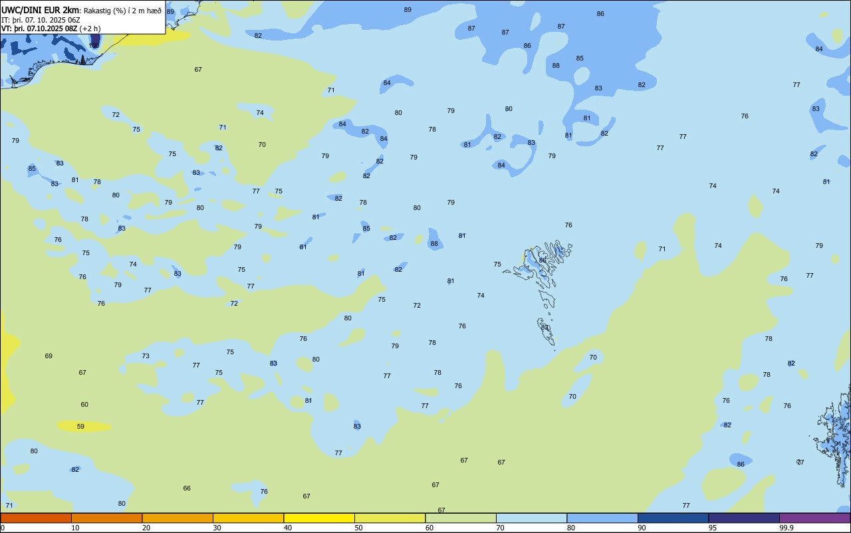Click the '20' legend tick label

pyautogui.click(x=146, y=528)
